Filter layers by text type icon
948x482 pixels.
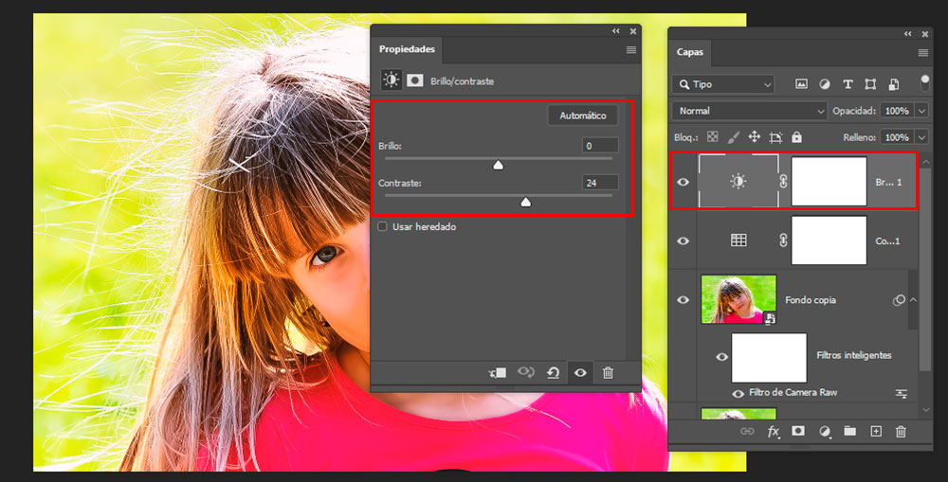pyautogui.click(x=848, y=84)
